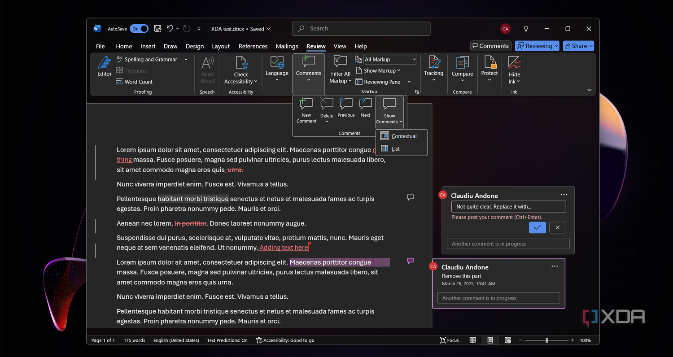This screenshot has width=673, height=357.
Task: Click Accessibility: Good to go status
Action: pos(285,340)
